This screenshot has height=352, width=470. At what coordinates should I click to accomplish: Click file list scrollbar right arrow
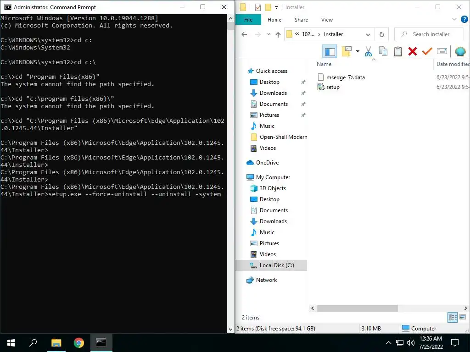(465, 308)
